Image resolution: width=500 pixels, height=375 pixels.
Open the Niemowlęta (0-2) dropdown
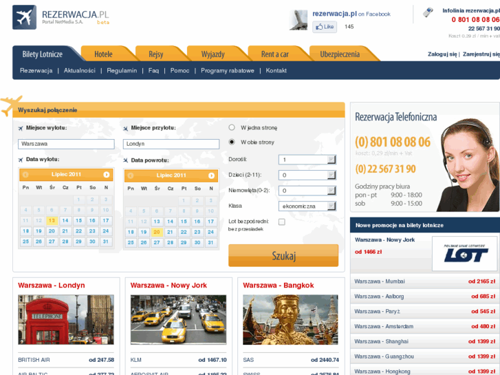[x=307, y=191]
